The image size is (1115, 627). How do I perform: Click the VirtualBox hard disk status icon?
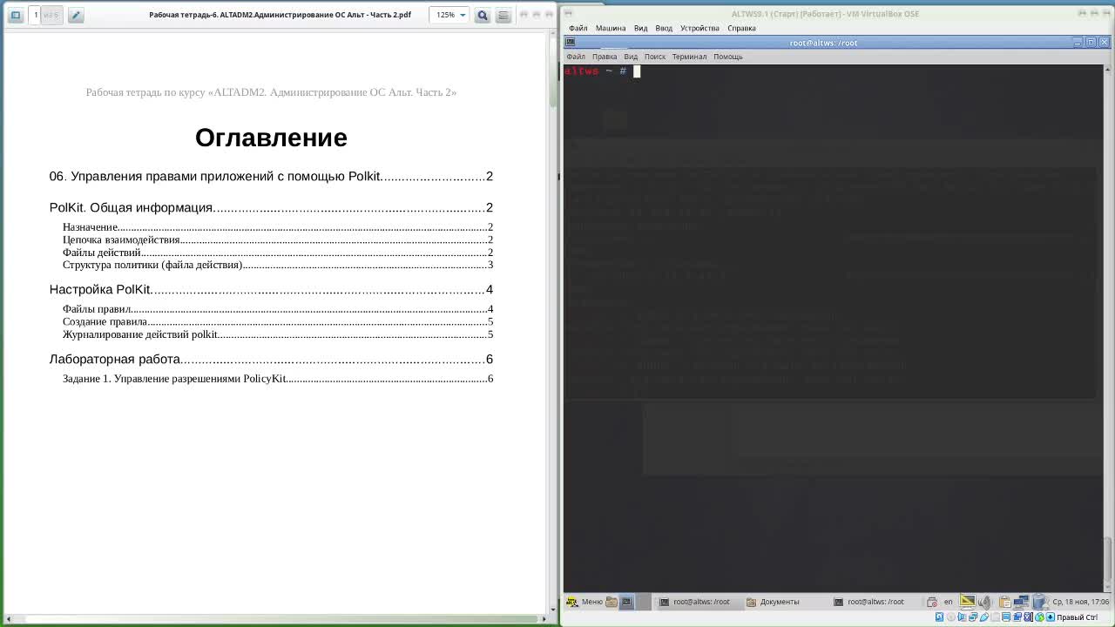pyautogui.click(x=939, y=617)
